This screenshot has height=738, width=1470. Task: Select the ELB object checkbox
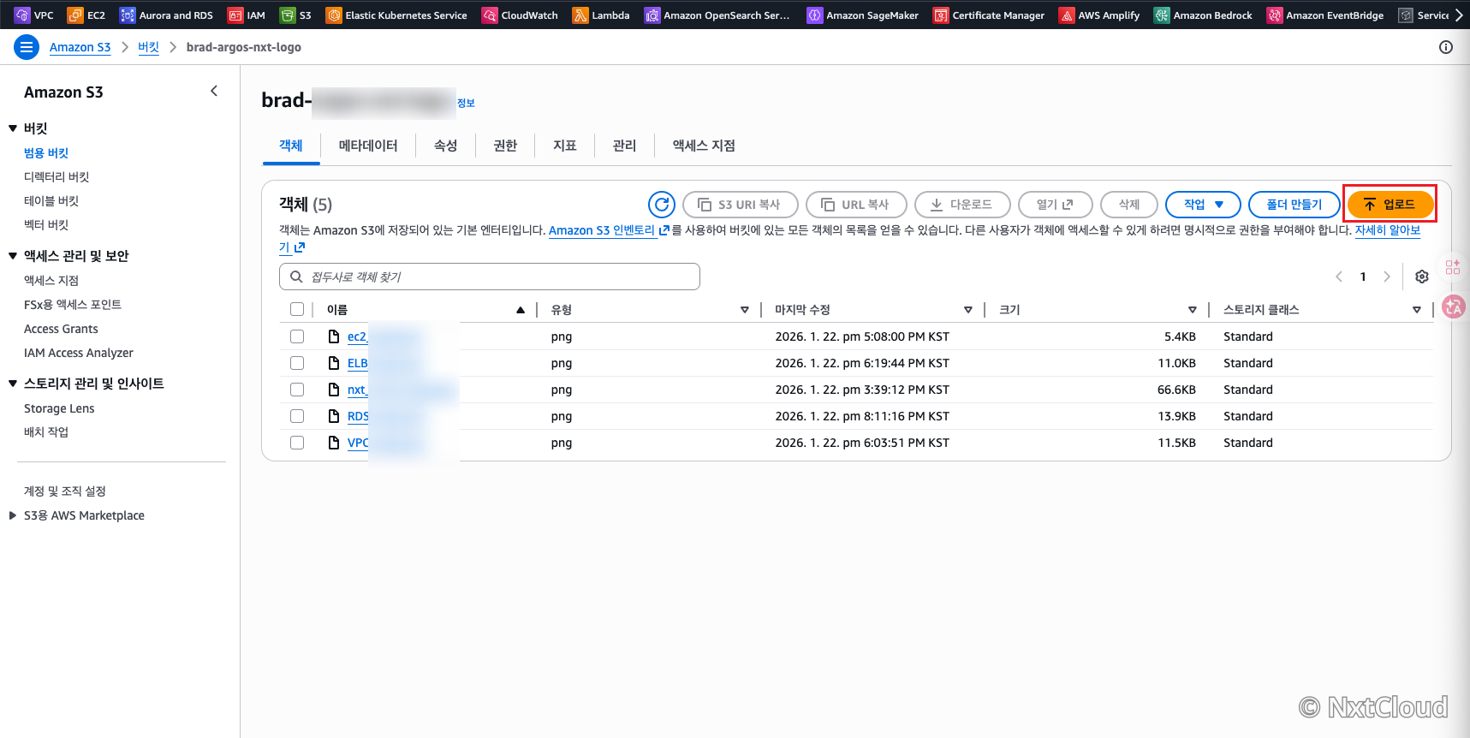297,363
